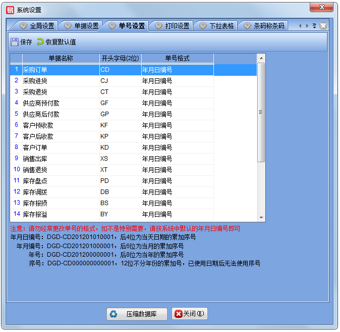Click the scrollbar down arrow
Image resolution: width=340 pixels, height=332 pixels.
[261, 217]
